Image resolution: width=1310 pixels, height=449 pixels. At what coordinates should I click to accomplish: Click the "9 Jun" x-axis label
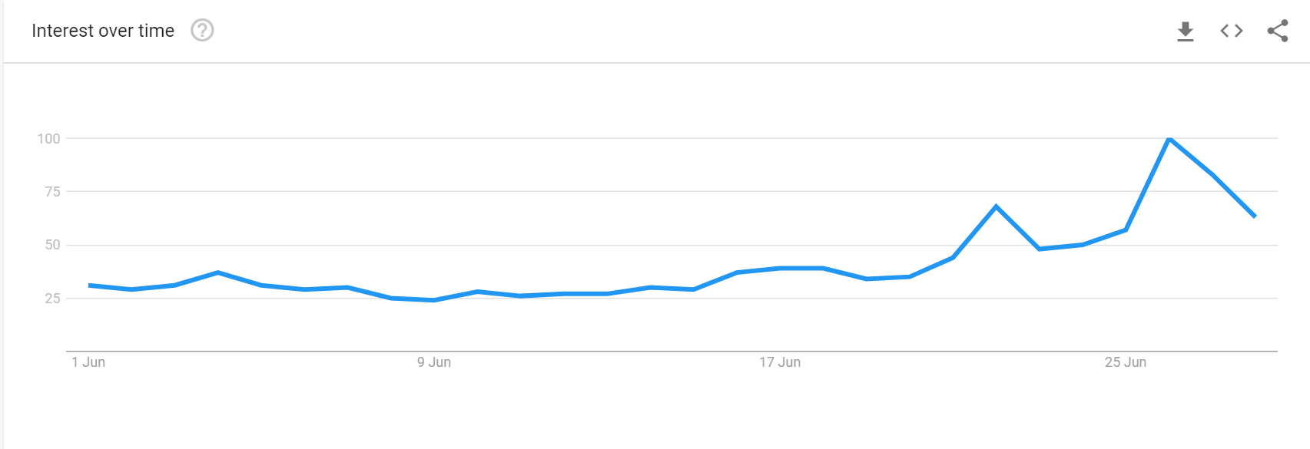pyautogui.click(x=434, y=362)
